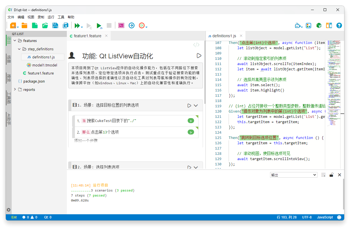Open recording camera dropdown arrow
This screenshot has height=229, width=350.
pyautogui.click(x=302, y=27)
